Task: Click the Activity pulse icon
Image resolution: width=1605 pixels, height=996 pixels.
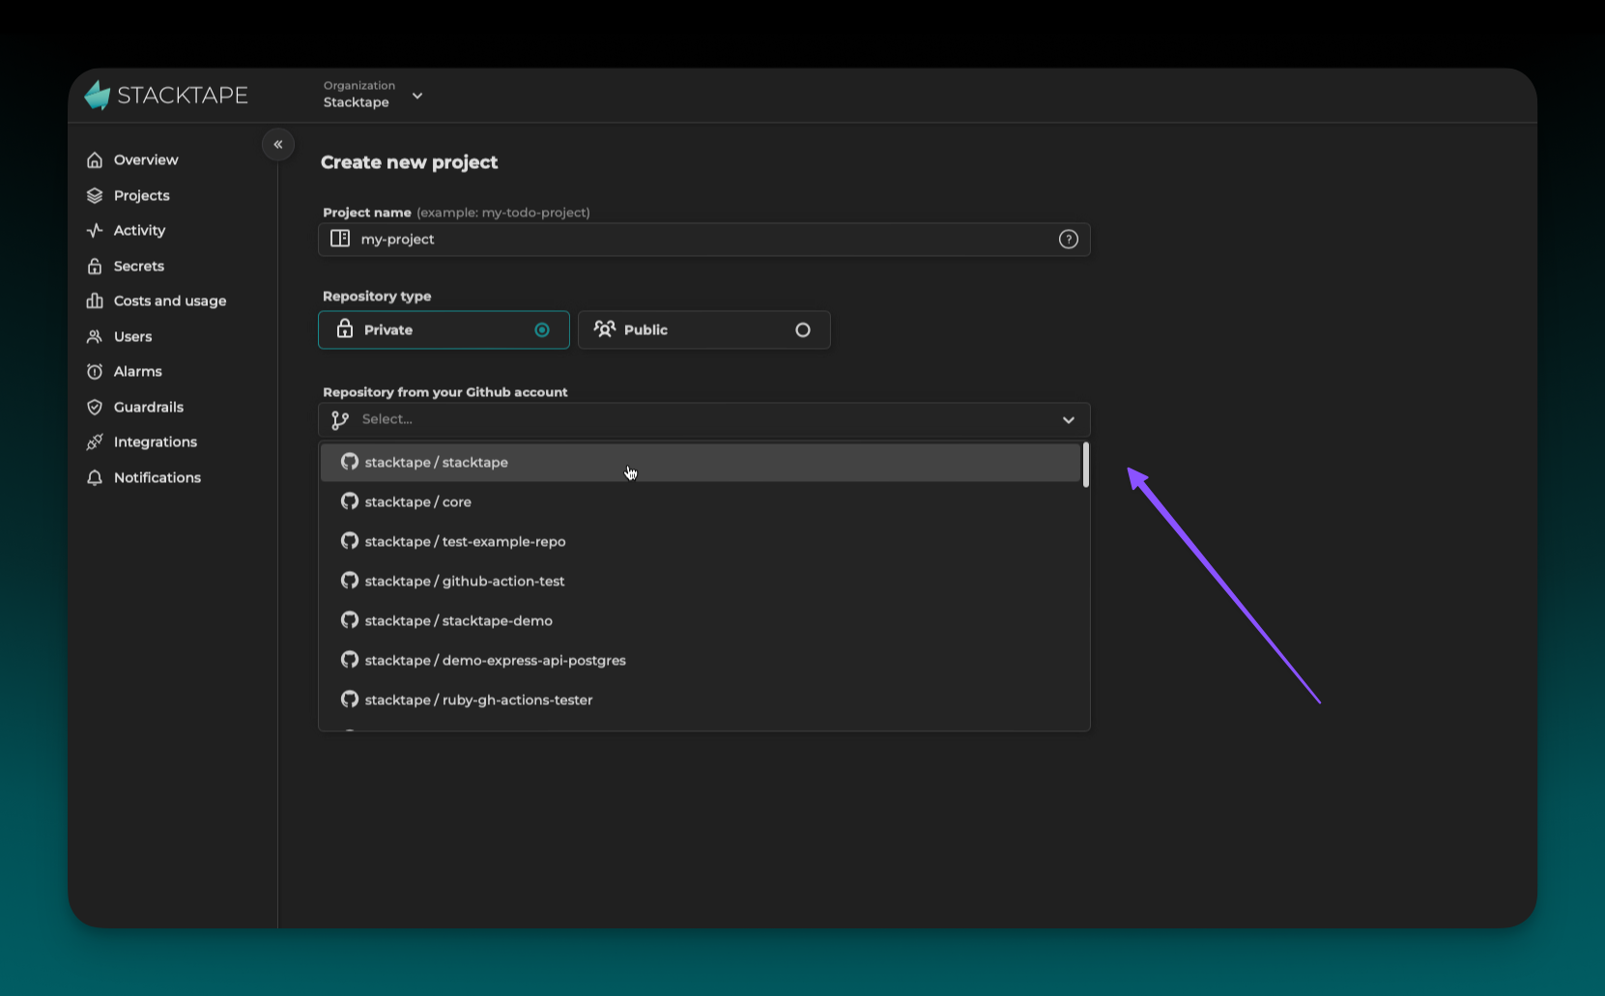Action: click(95, 230)
